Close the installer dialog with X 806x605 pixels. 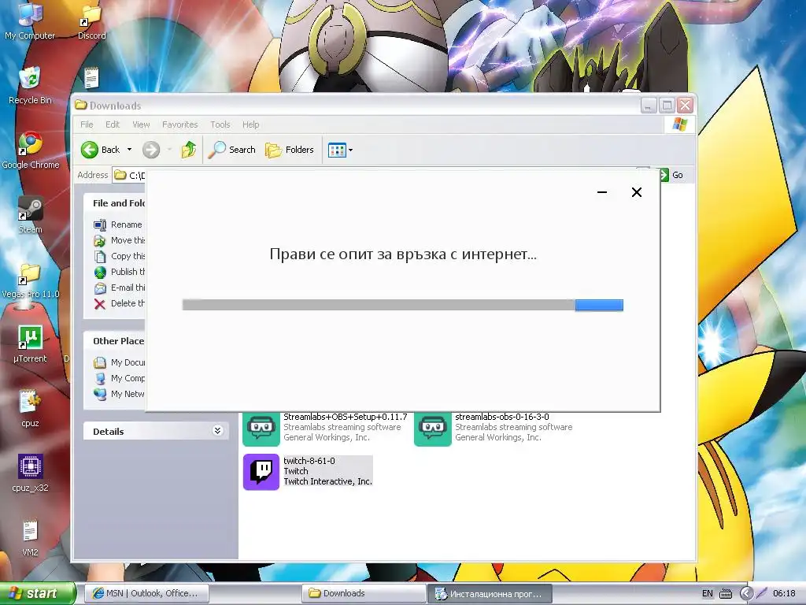tap(636, 192)
